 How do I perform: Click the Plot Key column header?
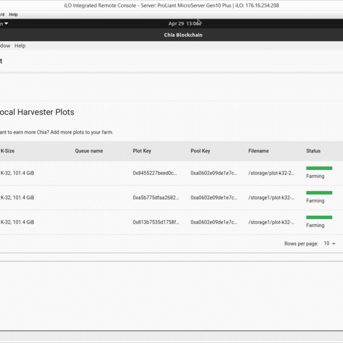142,151
